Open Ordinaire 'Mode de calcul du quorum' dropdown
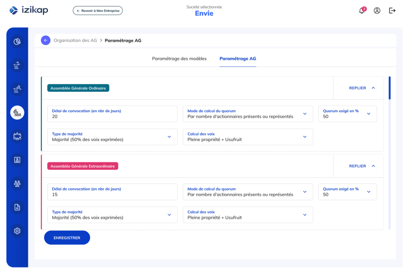Screen dimensions: 409x275 [x=248, y=114]
